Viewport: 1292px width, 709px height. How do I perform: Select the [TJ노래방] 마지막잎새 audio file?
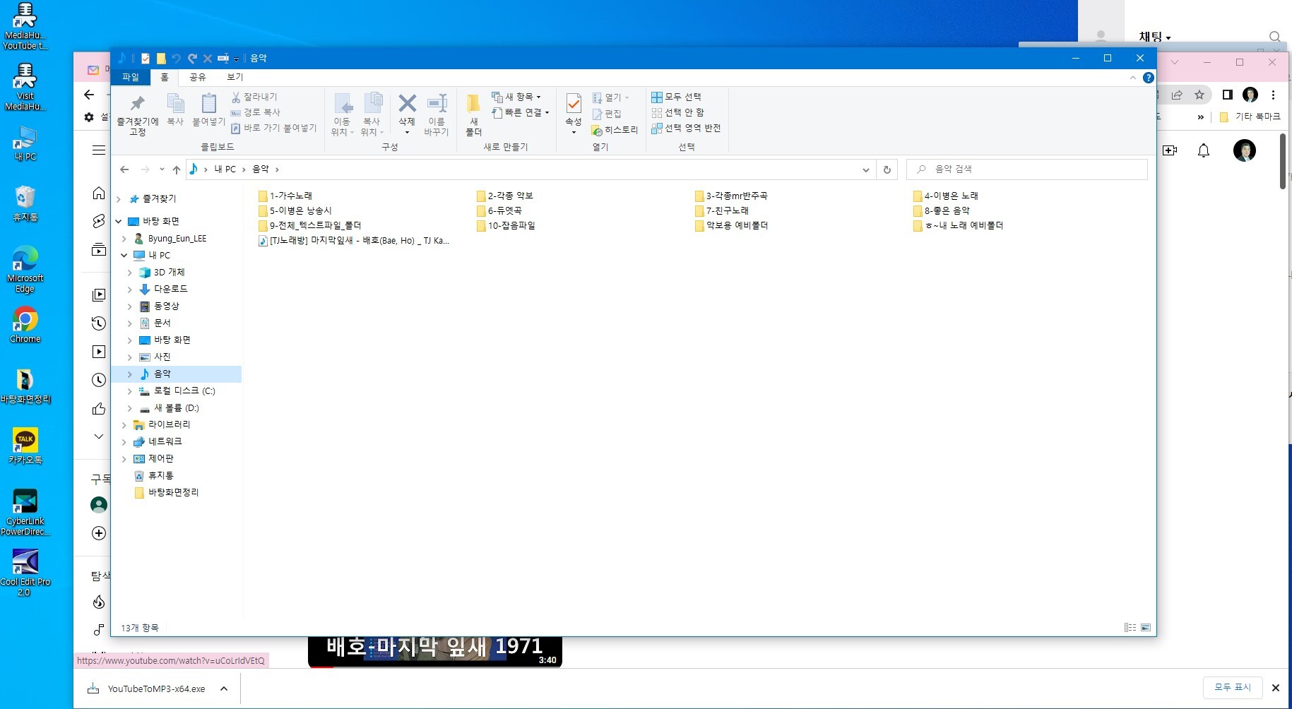pyautogui.click(x=353, y=241)
